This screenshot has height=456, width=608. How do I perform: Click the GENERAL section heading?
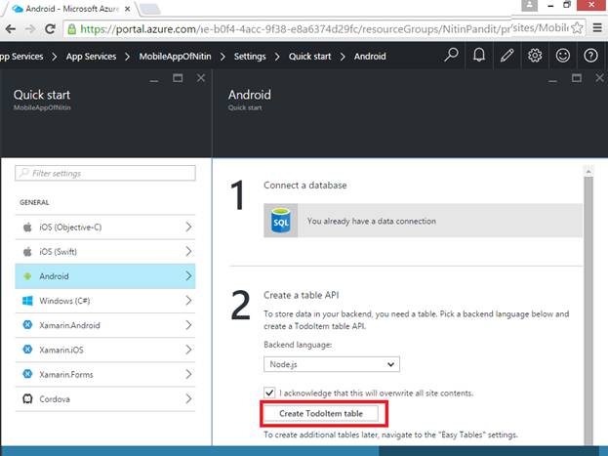tap(34, 202)
